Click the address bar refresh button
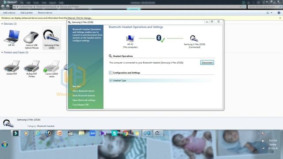 coord(244,7)
